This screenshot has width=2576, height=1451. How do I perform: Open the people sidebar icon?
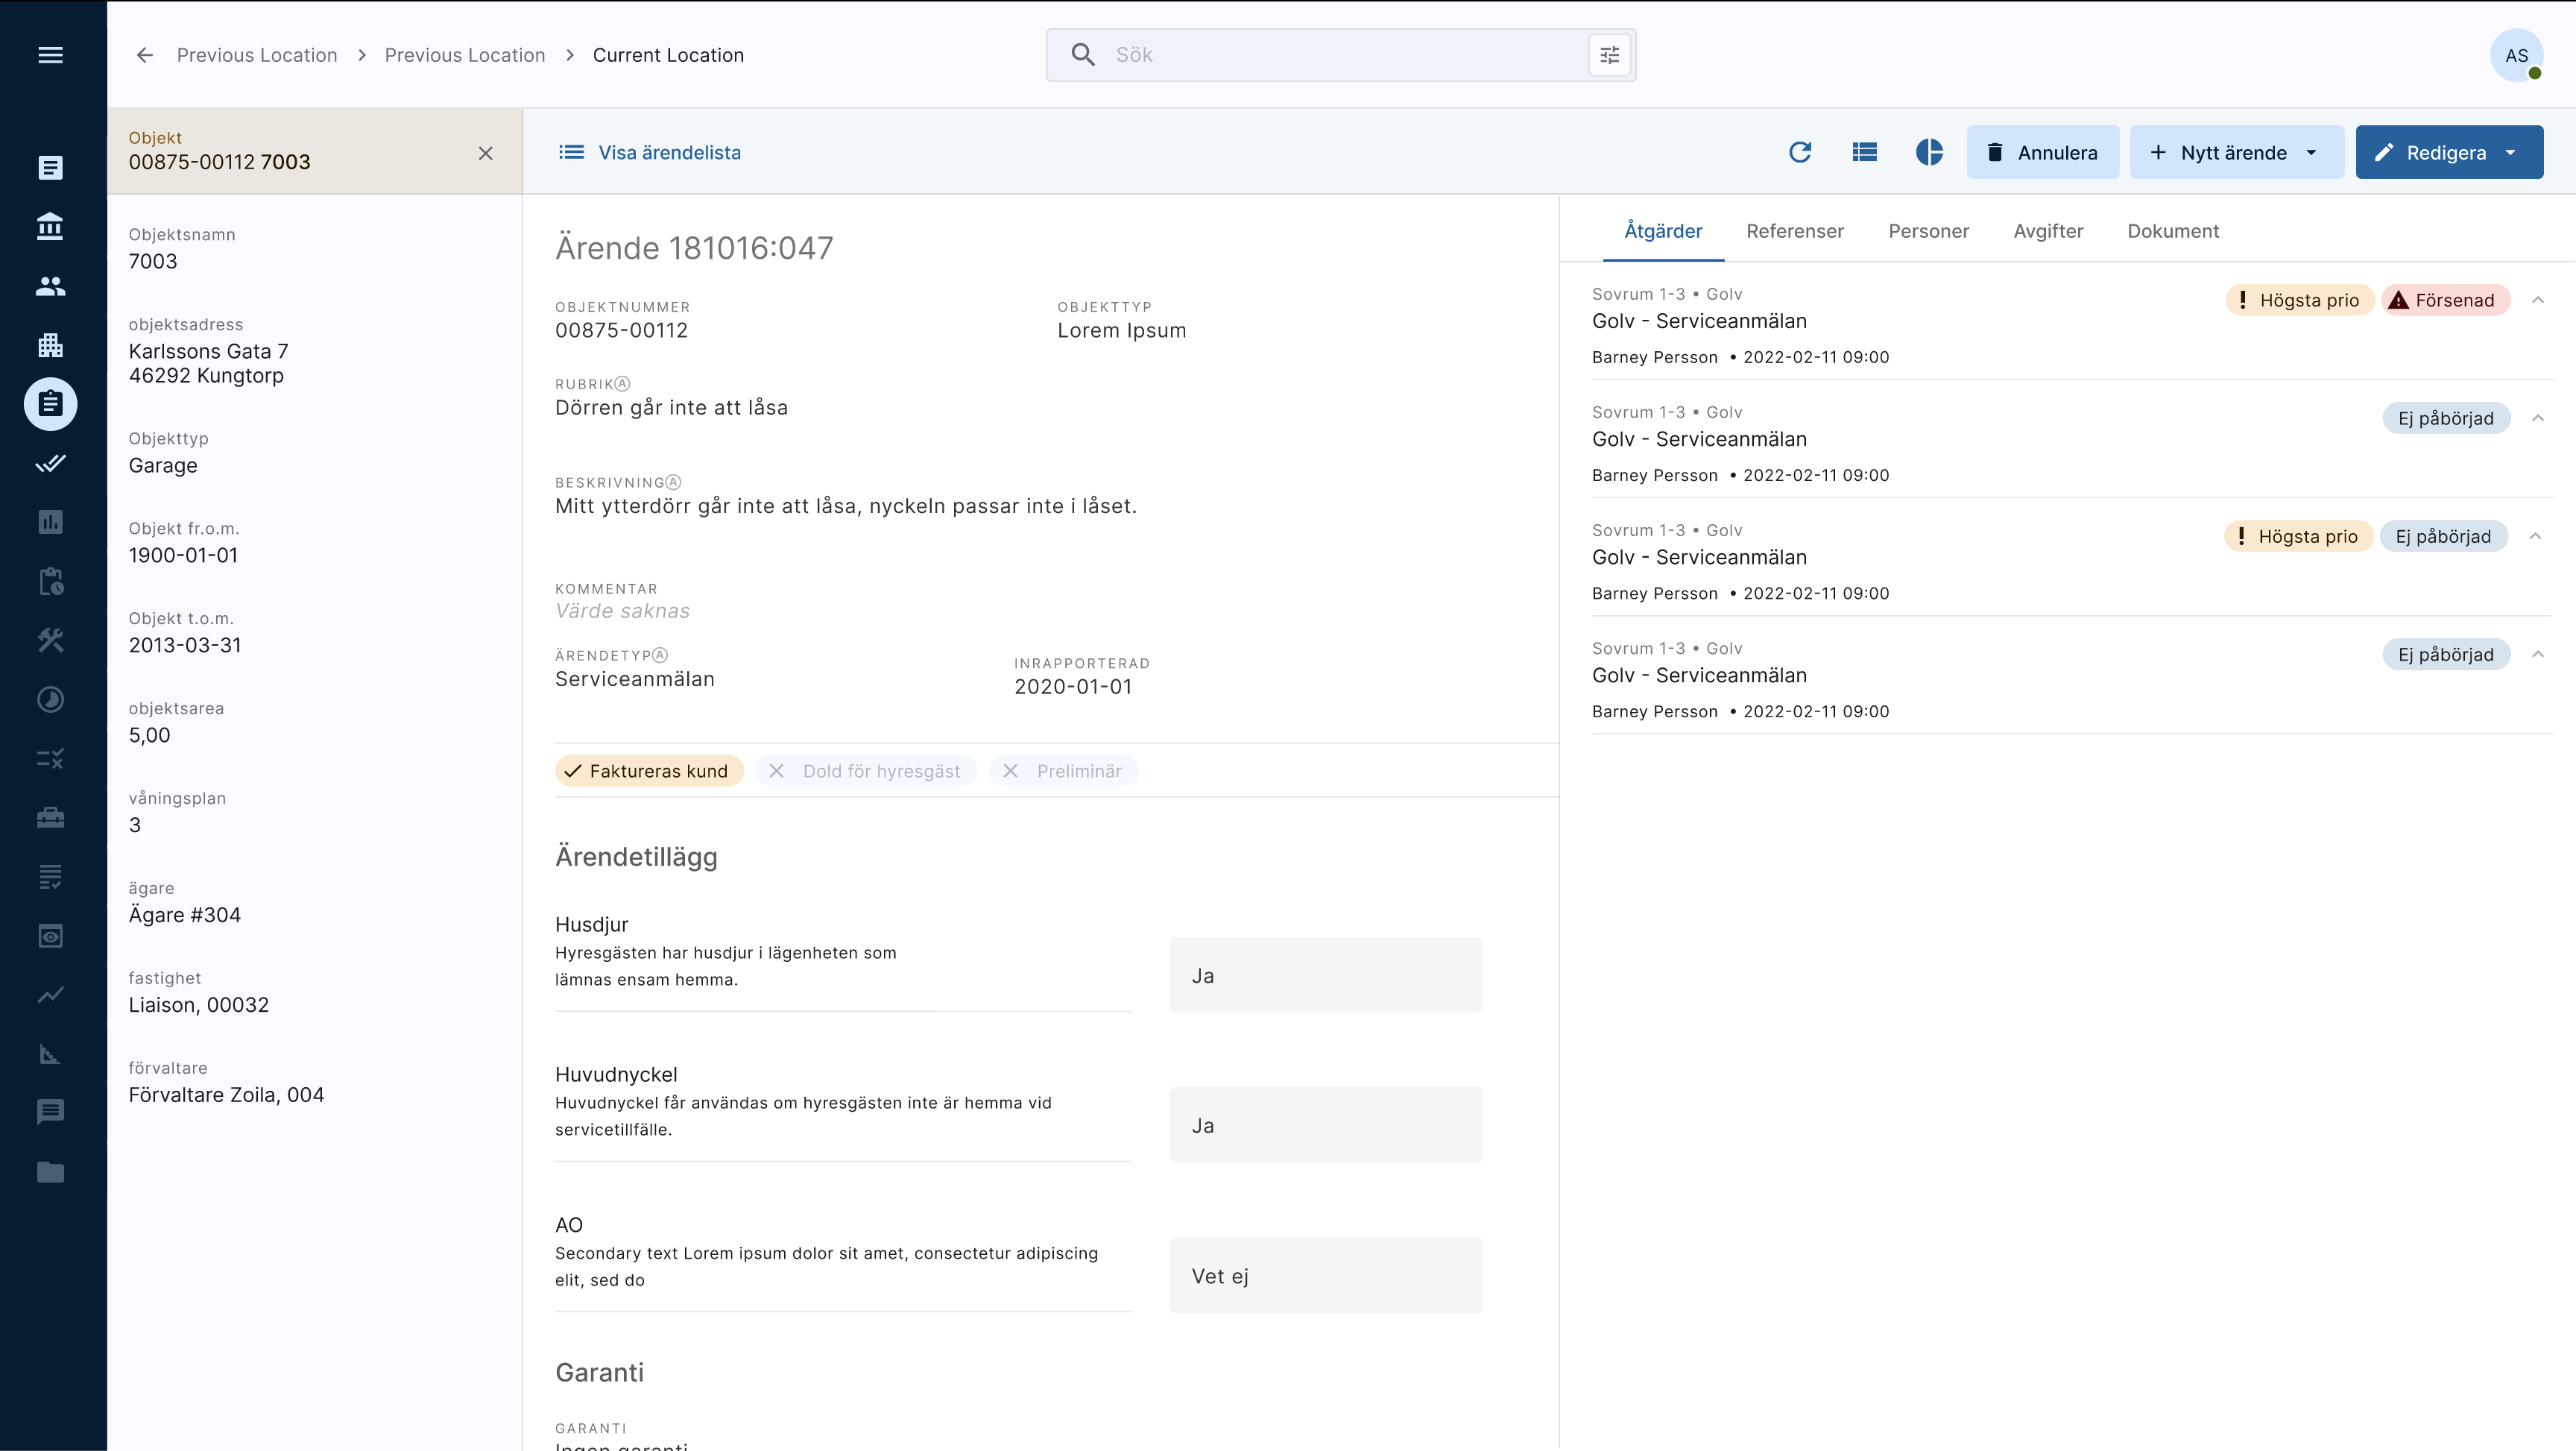coord(50,286)
